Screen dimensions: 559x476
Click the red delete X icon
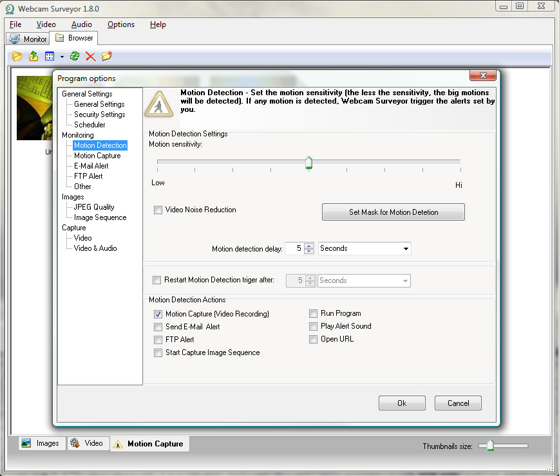point(91,56)
